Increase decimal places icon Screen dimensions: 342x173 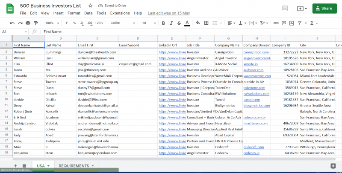[x=90, y=23]
